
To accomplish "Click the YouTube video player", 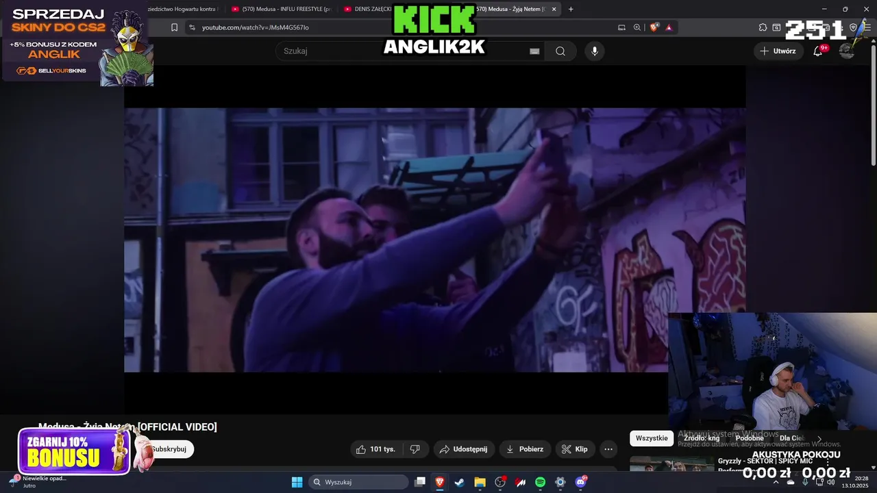I will 434,240.
